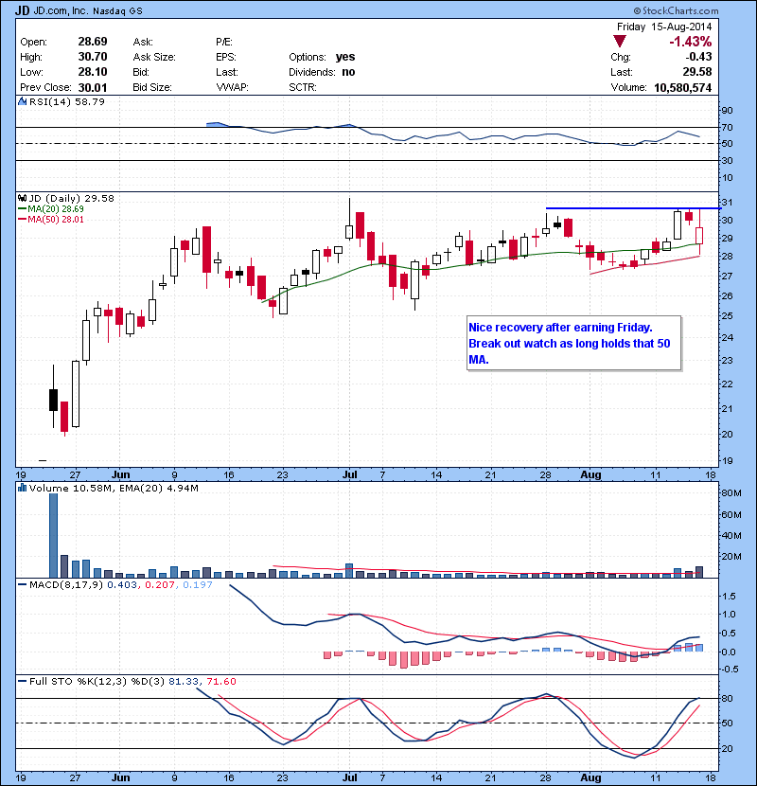Click the Bid Size label
Image resolution: width=757 pixels, height=786 pixels.
[x=152, y=88]
